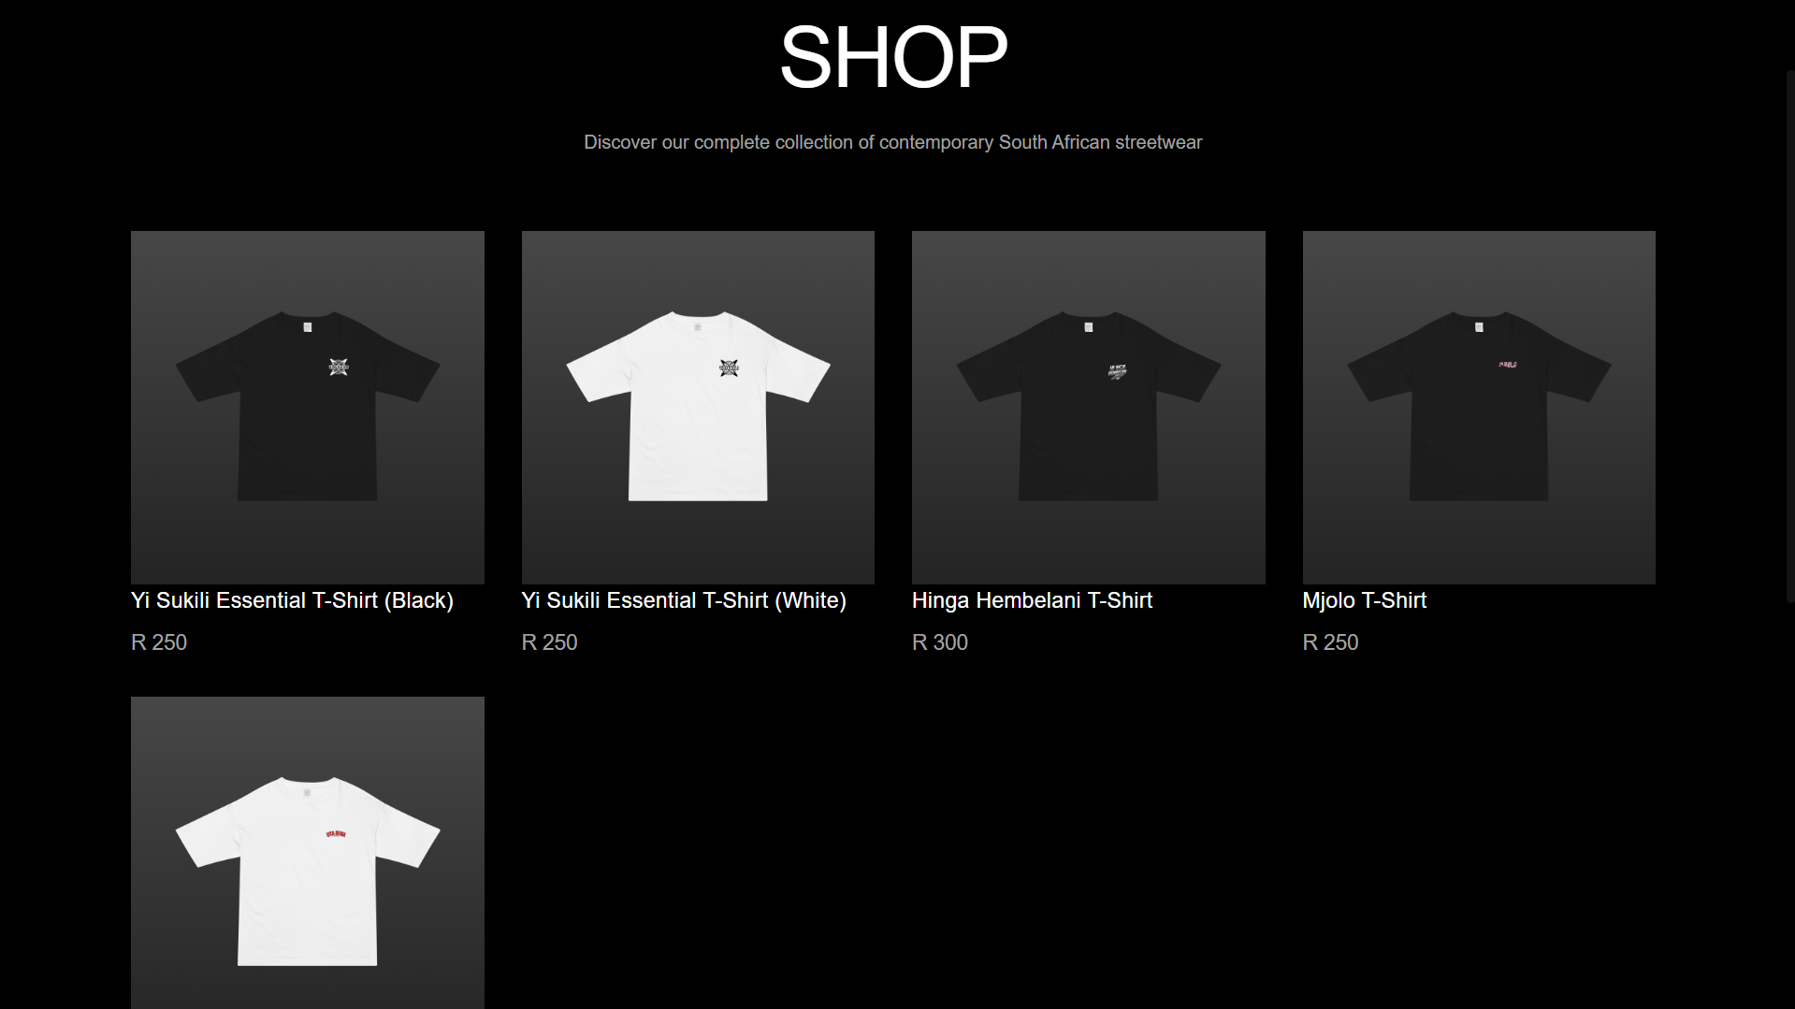Click the chest graphic on Hinga Hembelani shirt
The width and height of the screenshot is (1795, 1009).
point(1117,371)
